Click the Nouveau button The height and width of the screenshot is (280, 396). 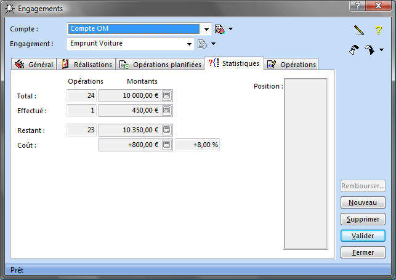click(x=363, y=202)
